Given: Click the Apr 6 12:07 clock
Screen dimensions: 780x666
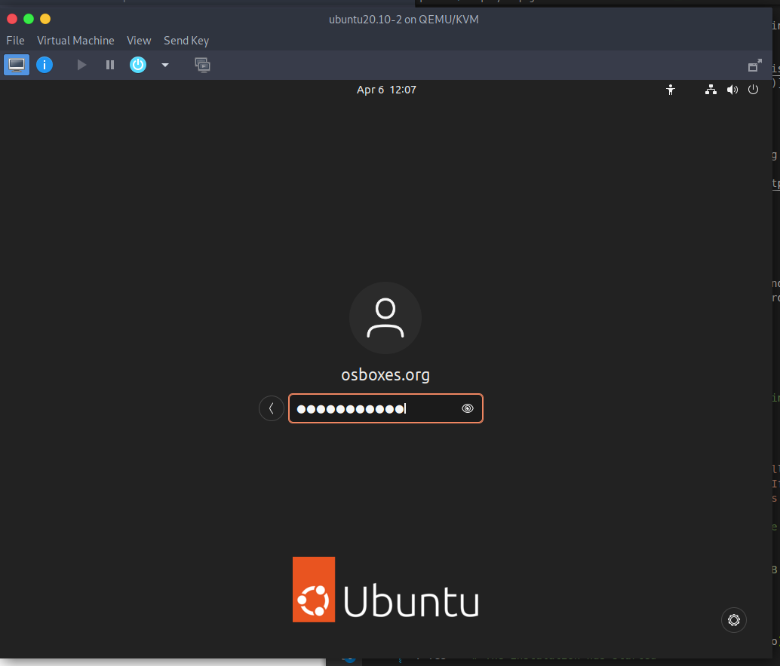Looking at the screenshot, I should [x=386, y=90].
